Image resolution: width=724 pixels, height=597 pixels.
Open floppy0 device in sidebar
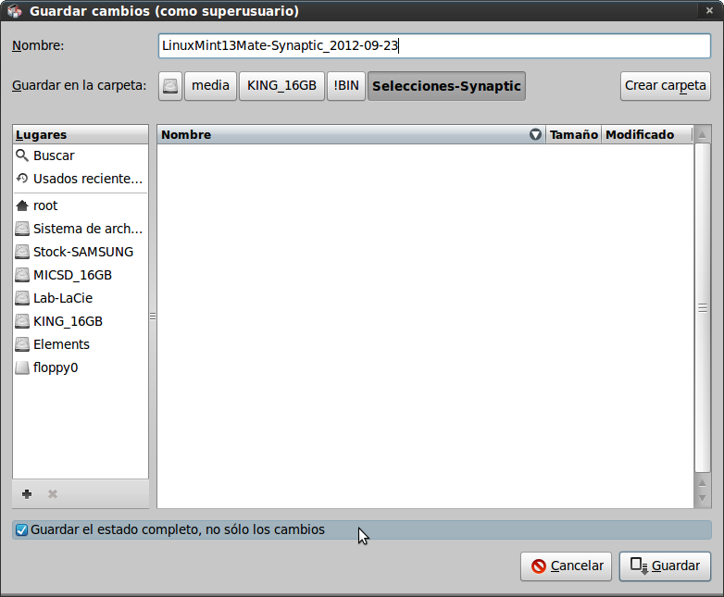[55, 367]
